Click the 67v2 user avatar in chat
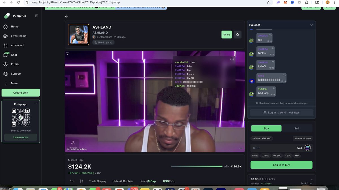 click(x=251, y=81)
